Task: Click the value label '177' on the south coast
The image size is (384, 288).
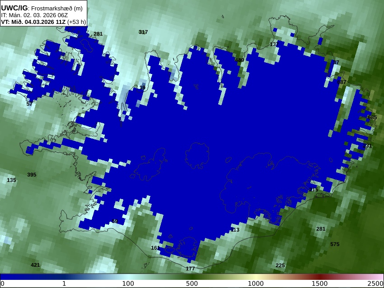Action: pyautogui.click(x=190, y=269)
